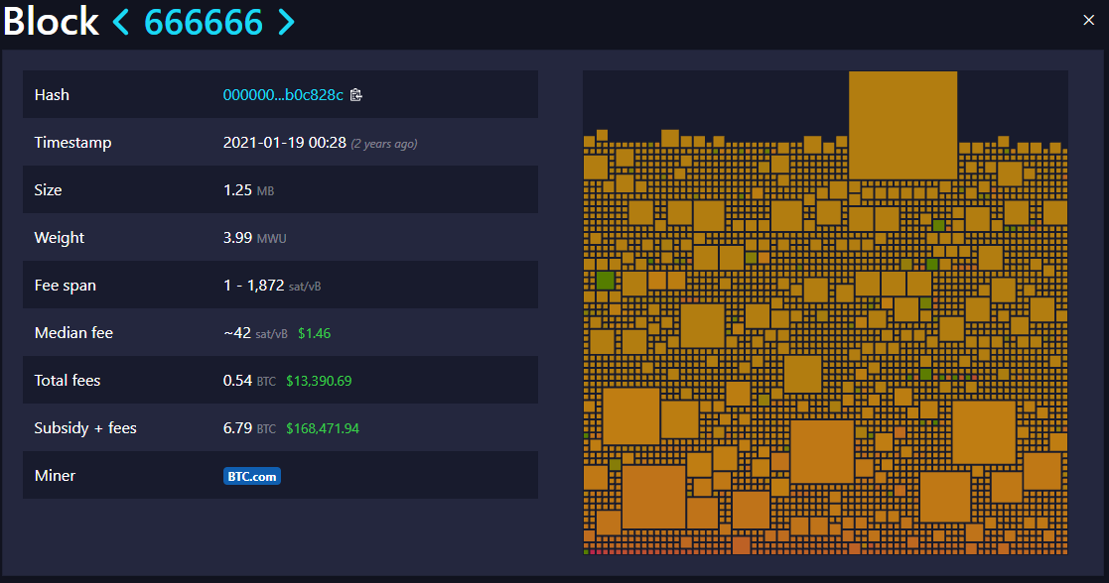This screenshot has width=1109, height=583.
Task: Select the red-orange transaction square in bottom row
Action: click(741, 545)
